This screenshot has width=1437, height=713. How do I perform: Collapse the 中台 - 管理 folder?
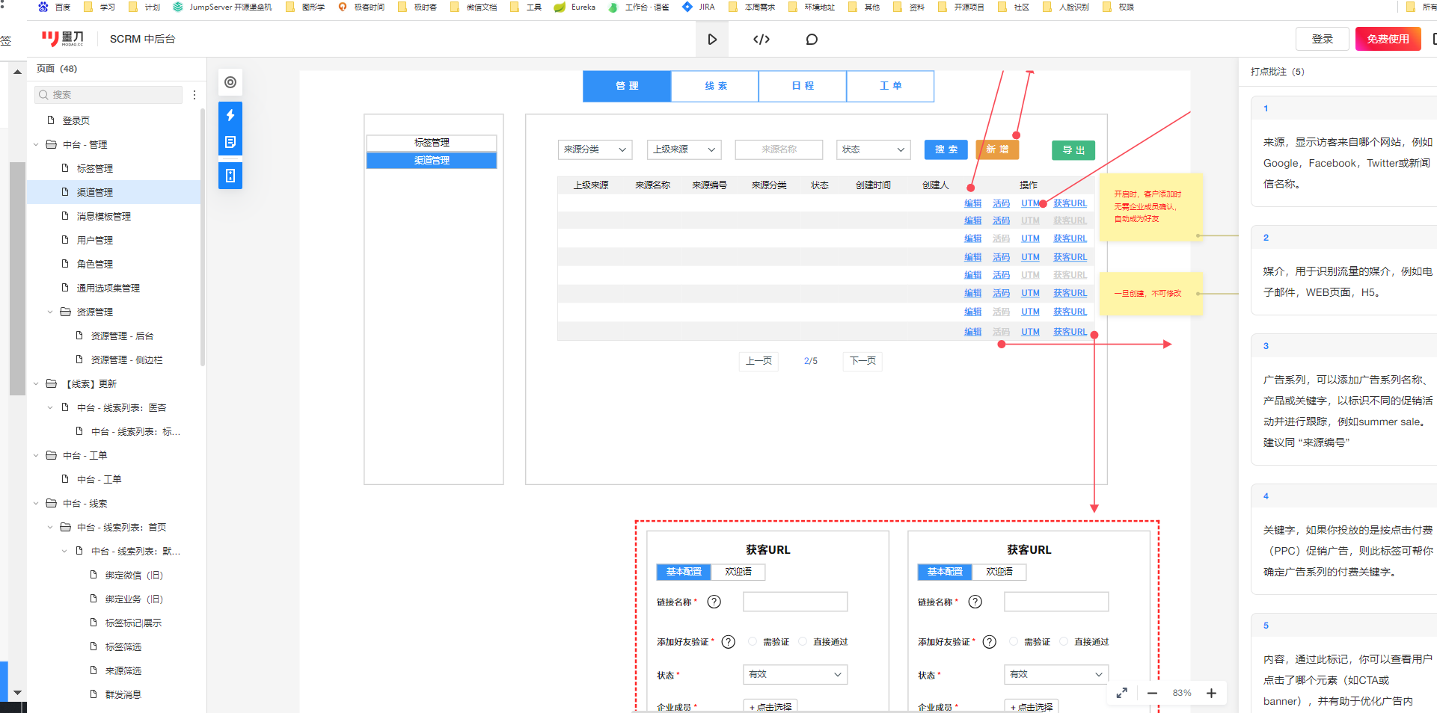(x=36, y=144)
